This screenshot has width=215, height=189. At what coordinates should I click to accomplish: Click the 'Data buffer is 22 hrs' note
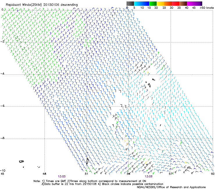(x=102, y=184)
